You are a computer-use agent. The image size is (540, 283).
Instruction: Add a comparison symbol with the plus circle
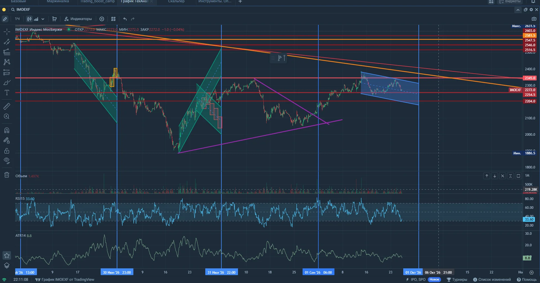tap(102, 19)
